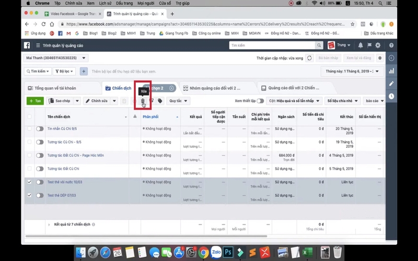Collapse the right sidebar arrow icon
The image size is (418, 261).
click(x=391, y=58)
